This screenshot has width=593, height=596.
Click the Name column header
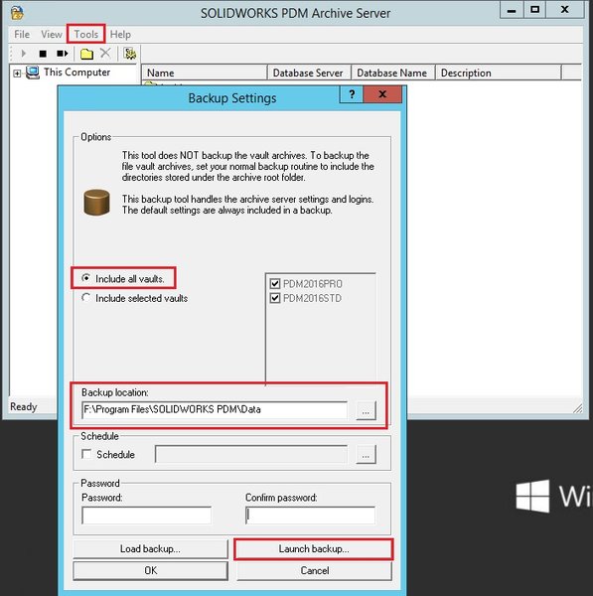(x=205, y=73)
